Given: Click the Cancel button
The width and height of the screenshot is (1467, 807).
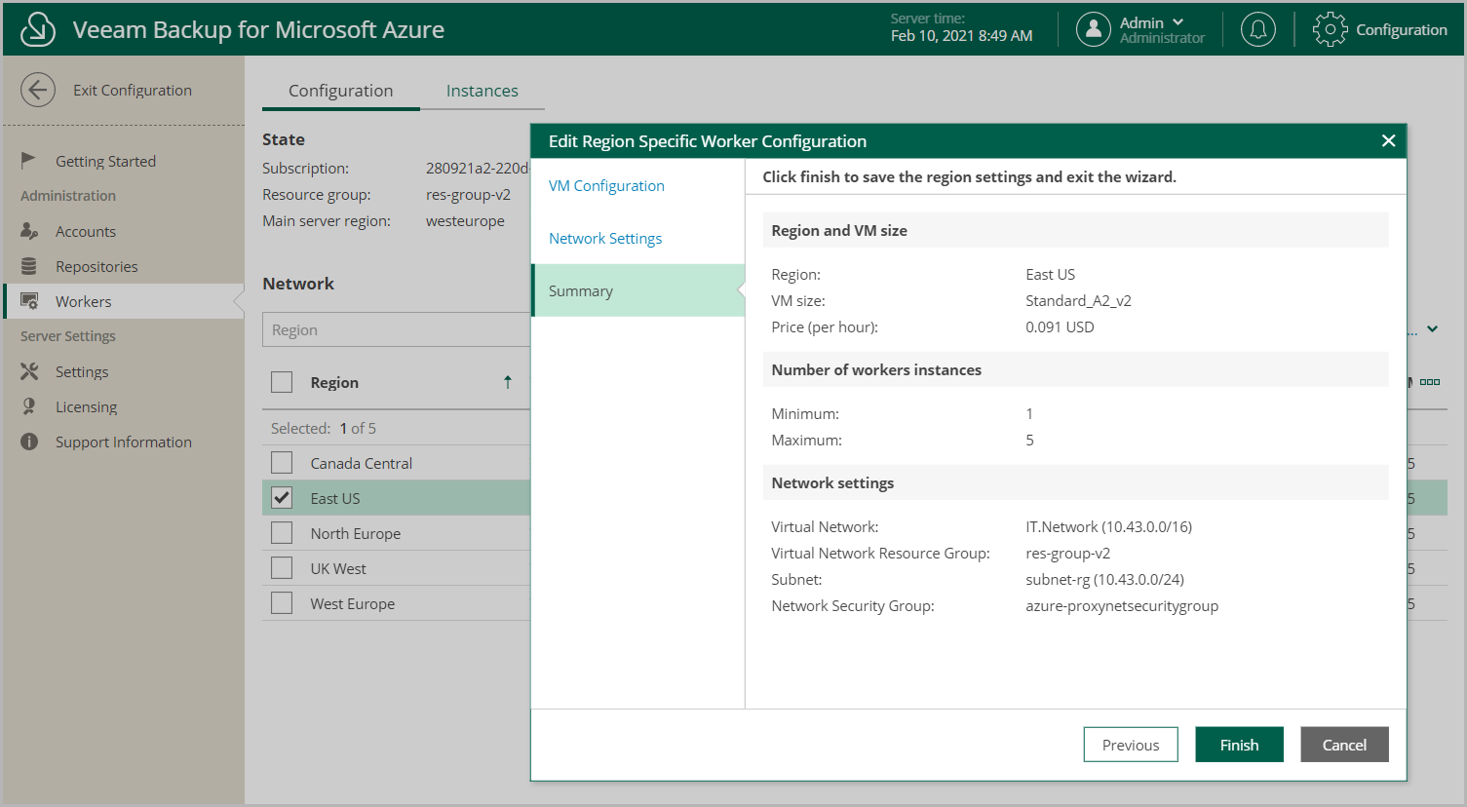Looking at the screenshot, I should click(x=1344, y=745).
